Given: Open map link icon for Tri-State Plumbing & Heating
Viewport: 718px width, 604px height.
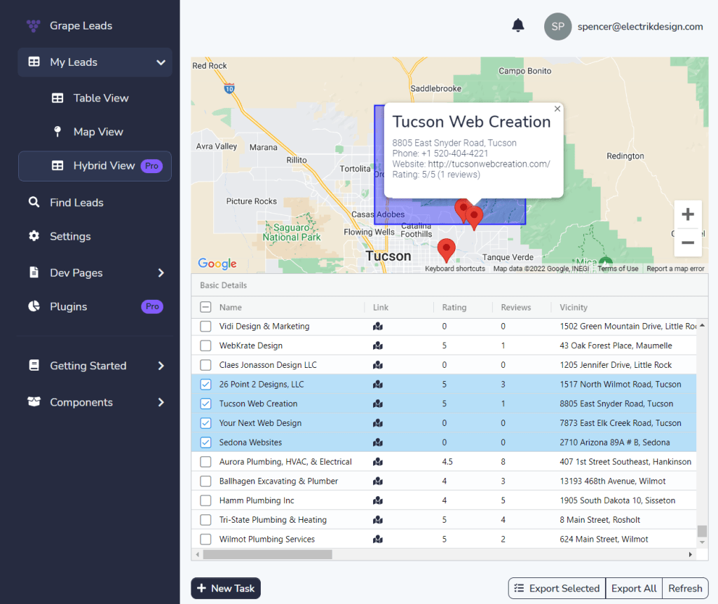Looking at the screenshot, I should click(378, 520).
